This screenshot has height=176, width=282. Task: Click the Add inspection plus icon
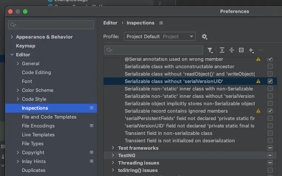(251, 50)
